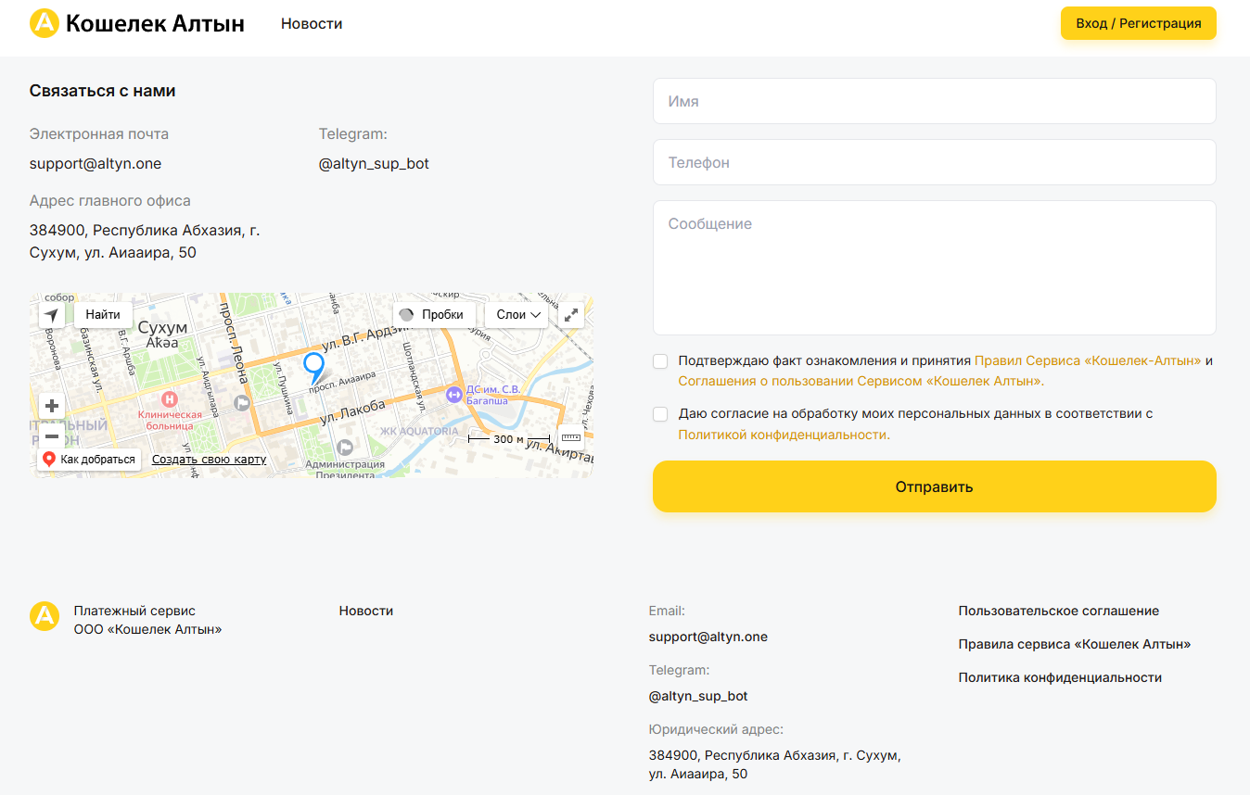Viewport: 1250px width, 795px height.
Task: Open the "Слои" layers dropdown
Action: pos(517,314)
